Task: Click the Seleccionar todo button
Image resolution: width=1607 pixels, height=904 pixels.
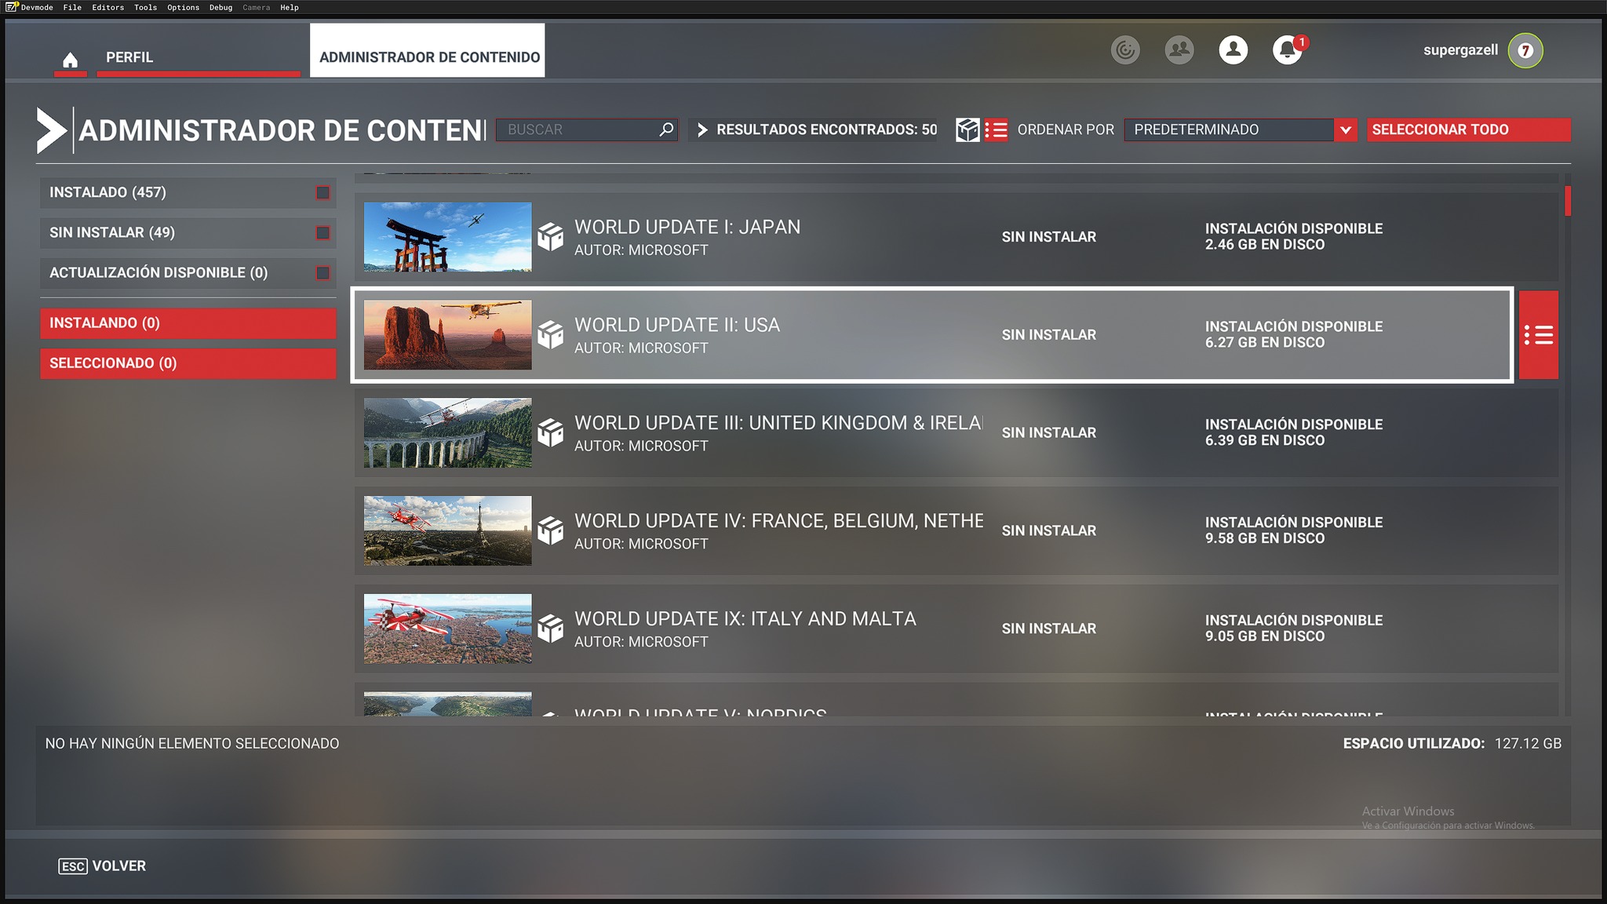Action: click(1469, 129)
